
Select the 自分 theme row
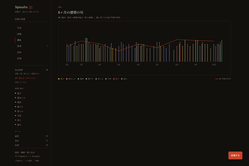coord(31,141)
